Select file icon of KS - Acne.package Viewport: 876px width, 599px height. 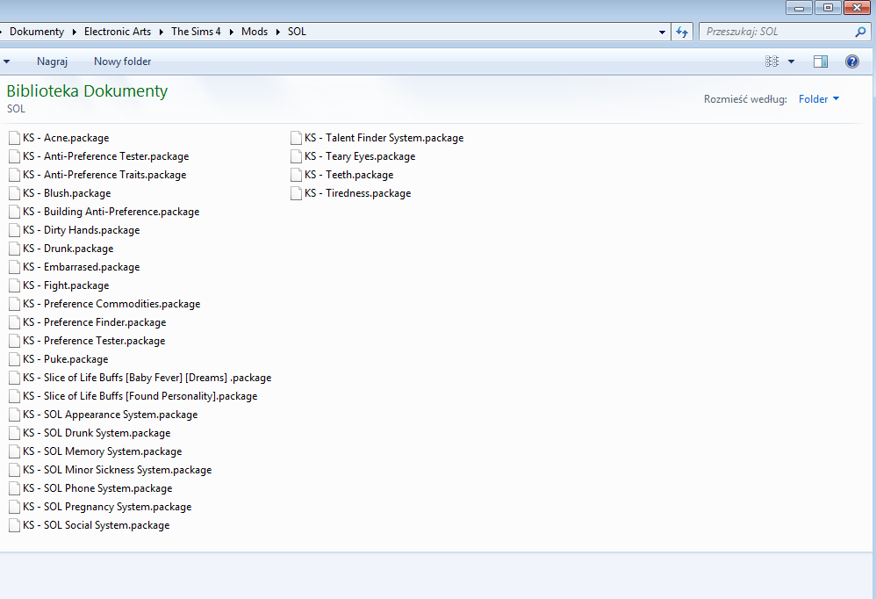click(15, 138)
